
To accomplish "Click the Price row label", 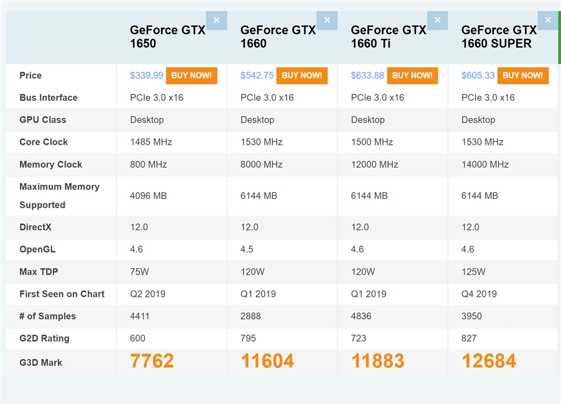I will [31, 76].
